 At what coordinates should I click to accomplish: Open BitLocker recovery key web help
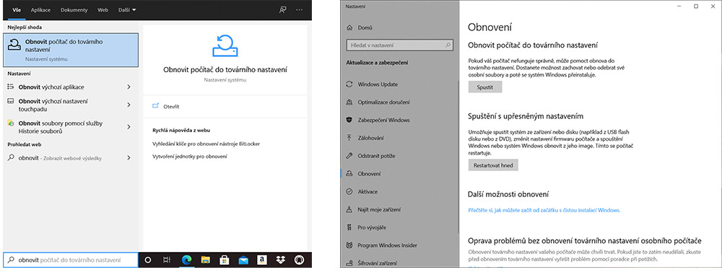click(206, 144)
